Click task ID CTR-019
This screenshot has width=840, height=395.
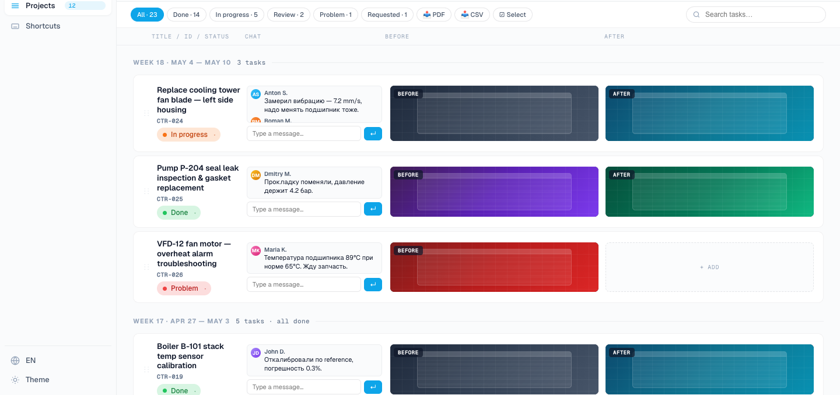click(170, 377)
